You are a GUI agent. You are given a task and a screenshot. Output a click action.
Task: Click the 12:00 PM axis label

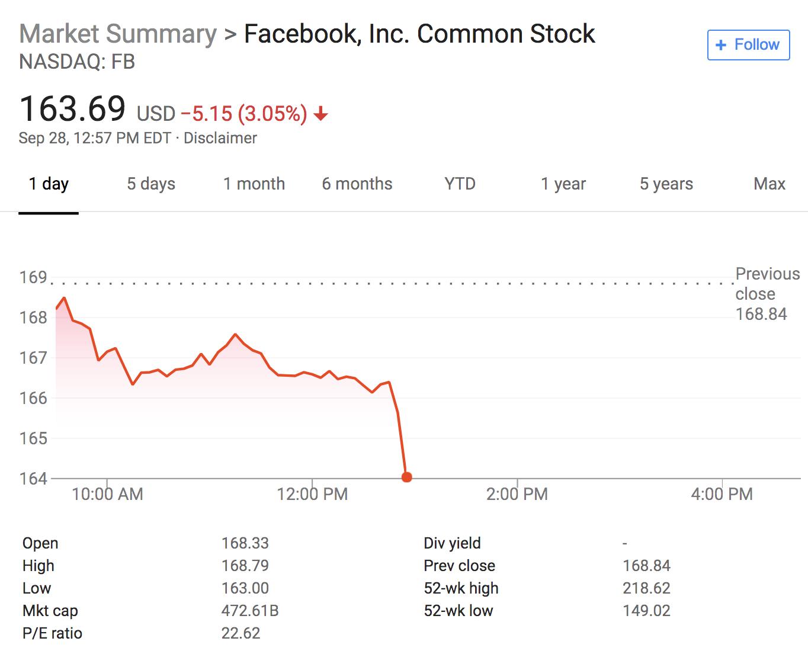point(312,494)
